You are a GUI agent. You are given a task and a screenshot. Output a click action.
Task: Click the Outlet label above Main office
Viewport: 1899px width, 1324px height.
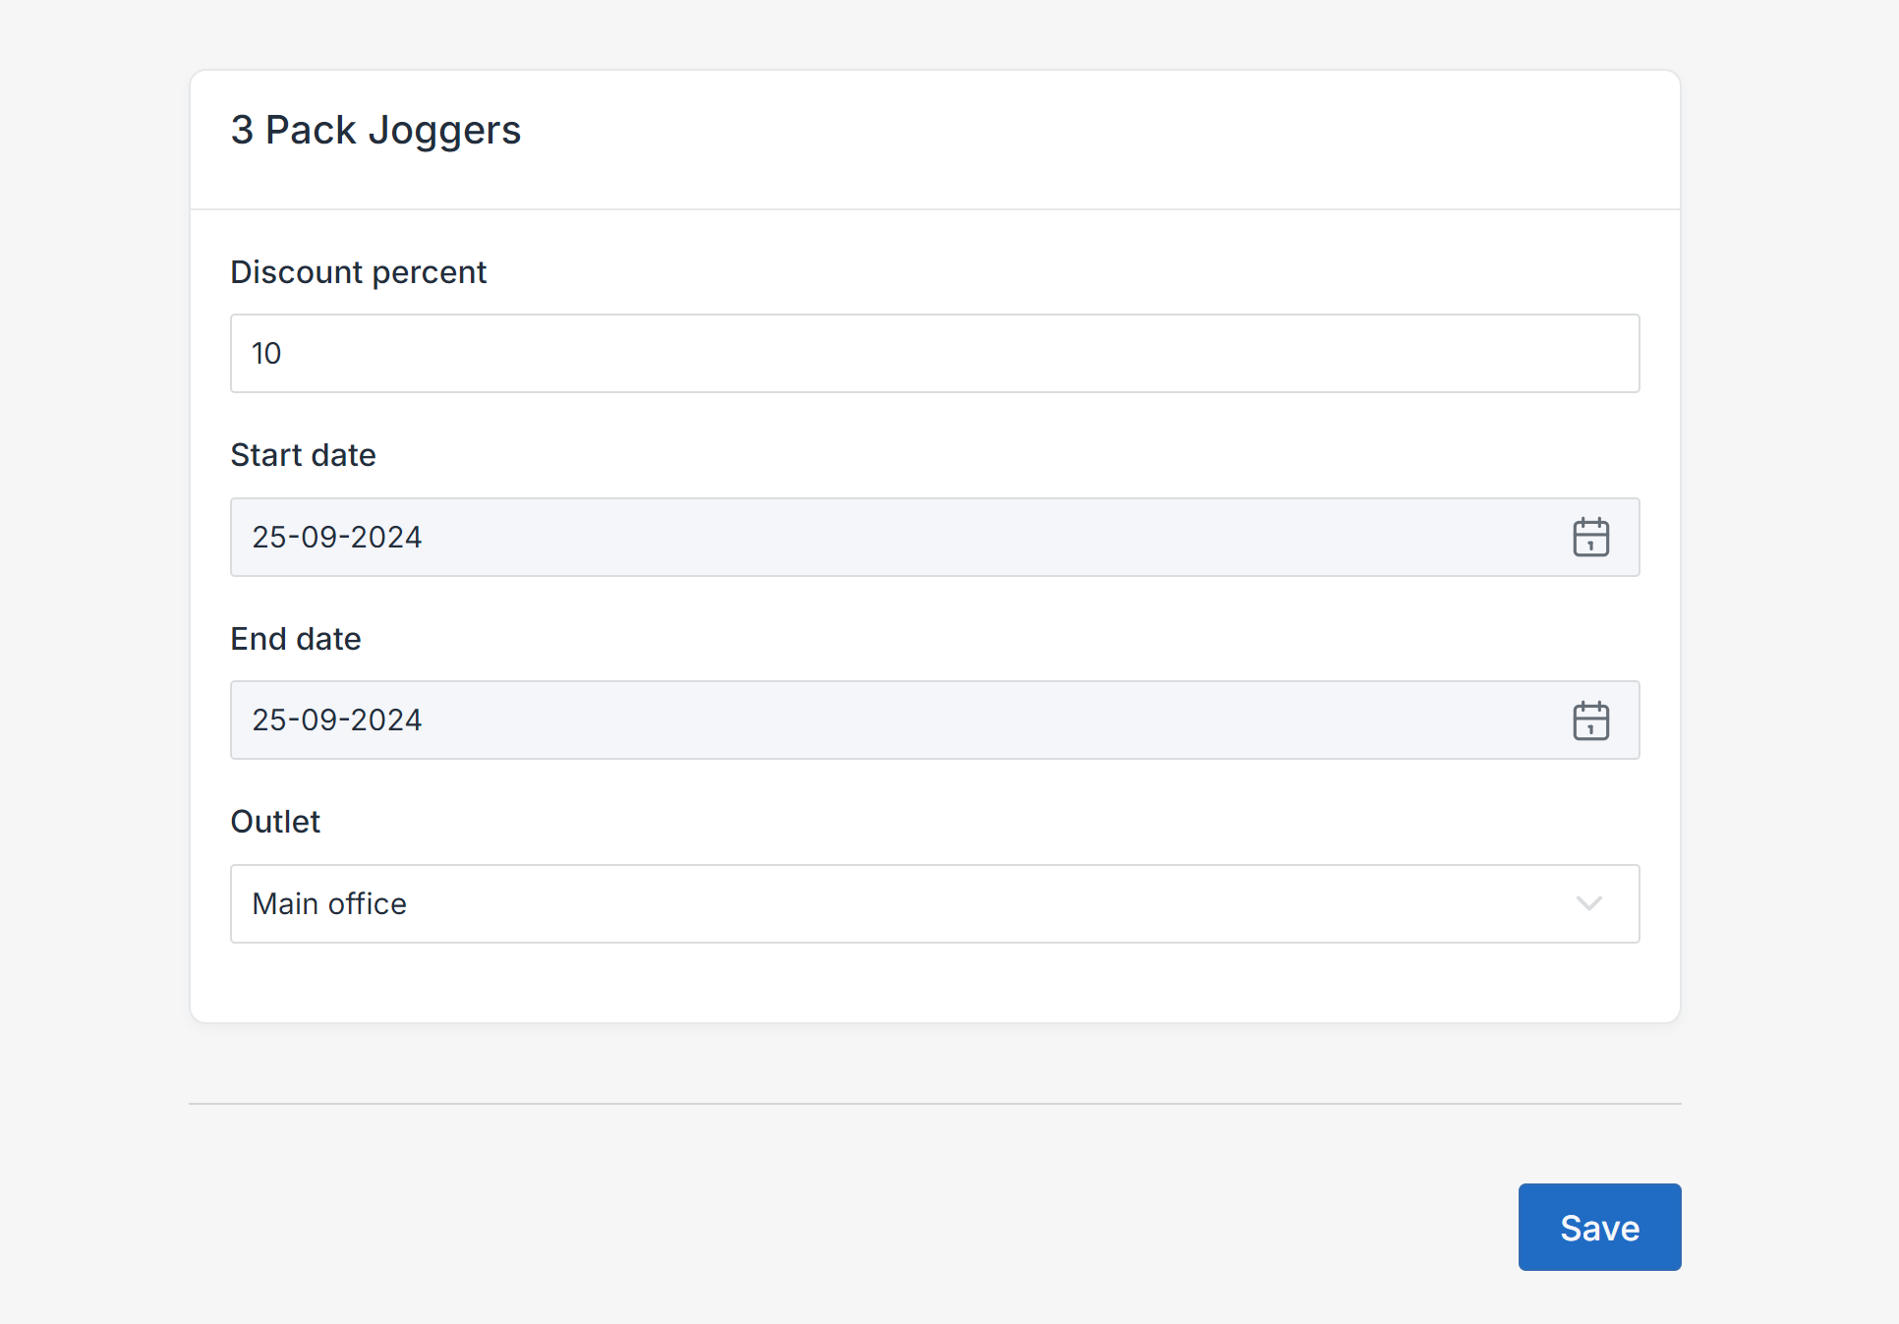(x=275, y=821)
